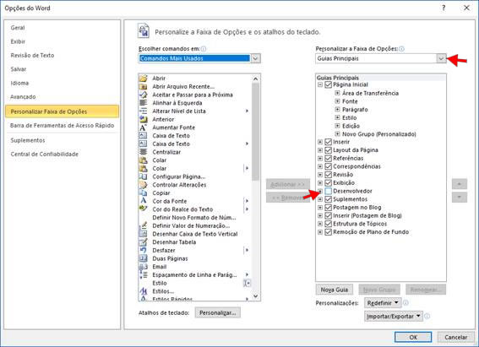Open the Exibir options category
Viewport: 479px width, 347px height.
click(18, 41)
